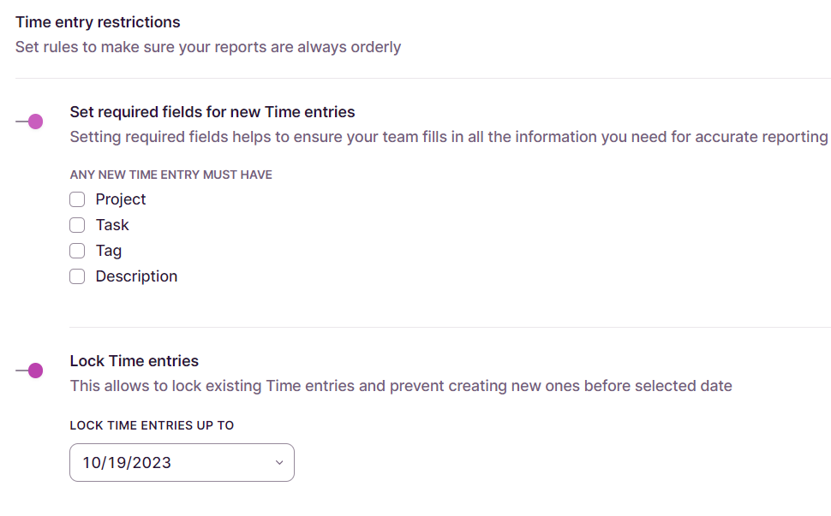Click the Tag label text

pyautogui.click(x=109, y=251)
